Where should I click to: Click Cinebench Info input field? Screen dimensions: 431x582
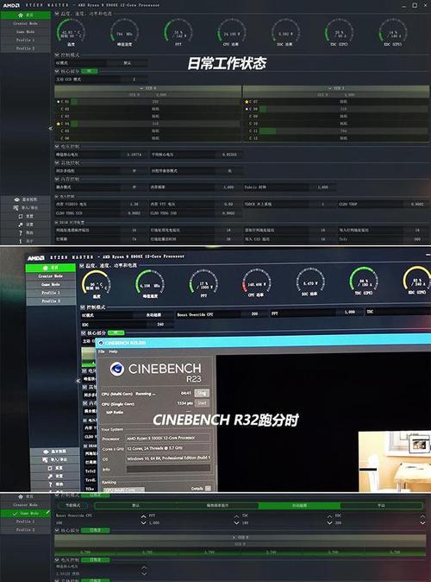[x=169, y=469]
